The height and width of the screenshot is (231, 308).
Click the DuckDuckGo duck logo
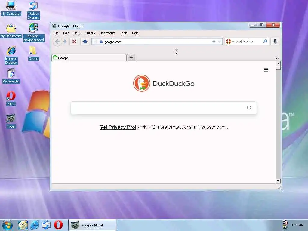(142, 83)
